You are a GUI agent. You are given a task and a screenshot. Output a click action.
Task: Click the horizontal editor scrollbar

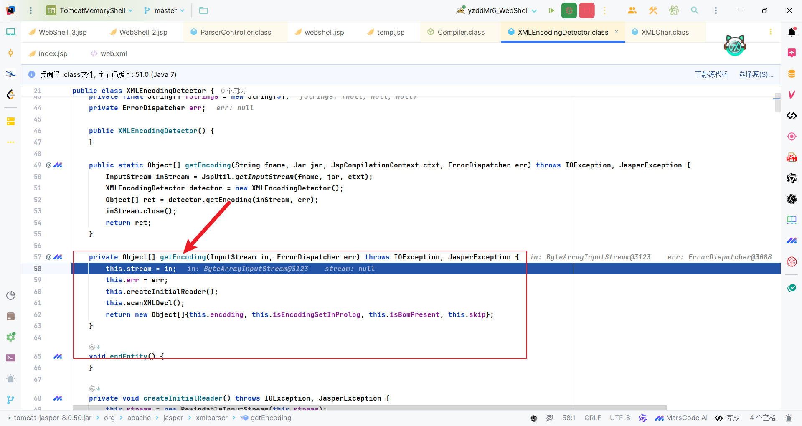point(369,408)
